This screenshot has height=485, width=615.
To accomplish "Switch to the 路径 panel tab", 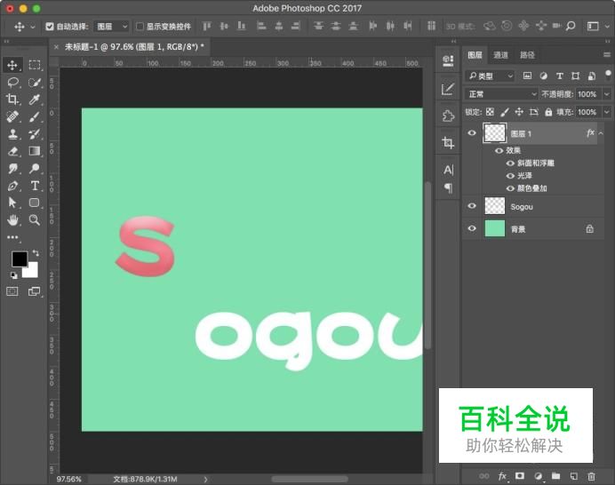I will (x=527, y=55).
